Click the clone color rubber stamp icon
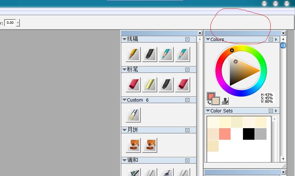The image size is (295, 176). pyautogui.click(x=225, y=101)
